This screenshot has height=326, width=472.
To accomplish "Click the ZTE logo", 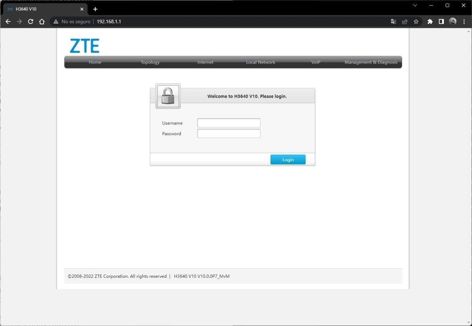I will pos(85,46).
